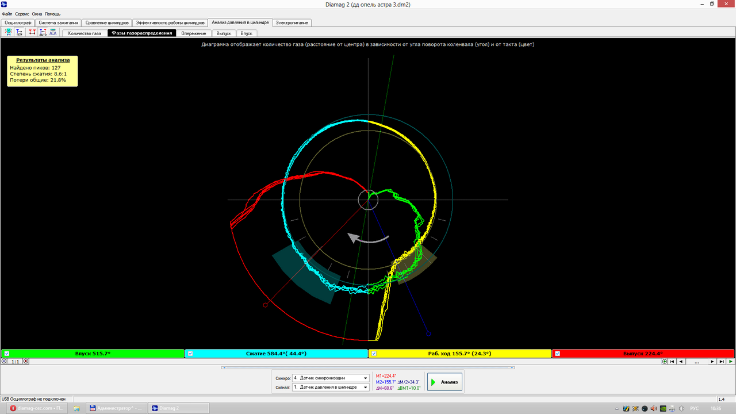Click the Diamag 2 taskbar button
Screen dimensions: 736x414
tap(179, 408)
